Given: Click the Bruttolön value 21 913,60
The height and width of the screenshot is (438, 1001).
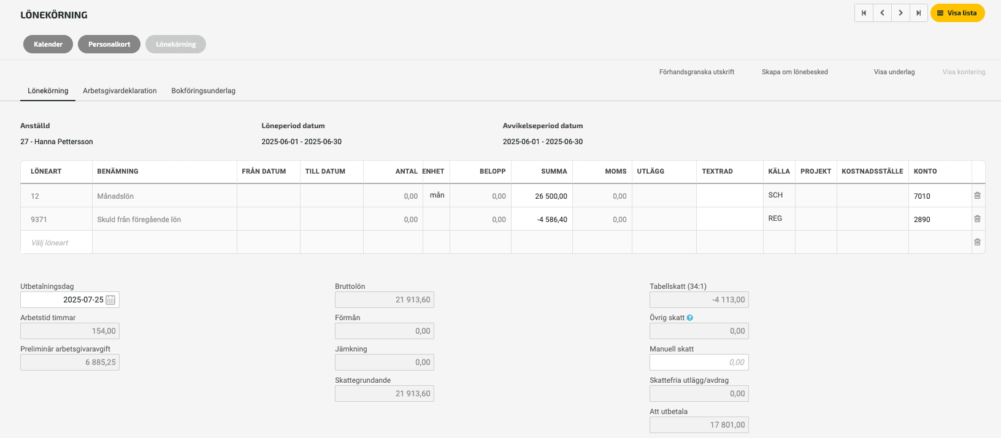Looking at the screenshot, I should coord(385,299).
